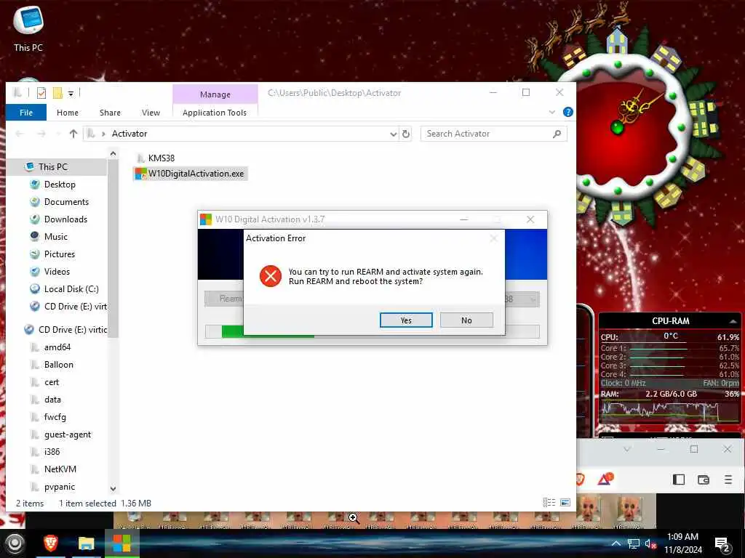Open Local Disk (C:) in the navigation pane
Viewport: 745px width, 558px height.
[x=71, y=289]
